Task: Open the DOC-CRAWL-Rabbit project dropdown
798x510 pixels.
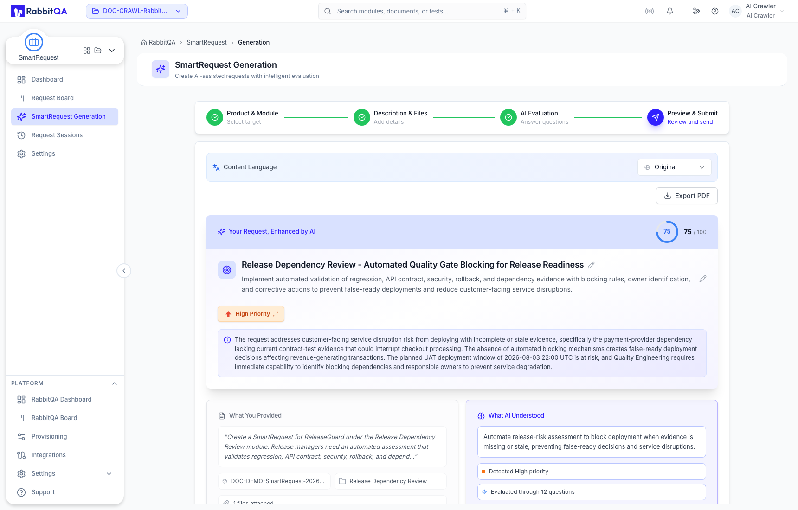Action: coord(137,11)
